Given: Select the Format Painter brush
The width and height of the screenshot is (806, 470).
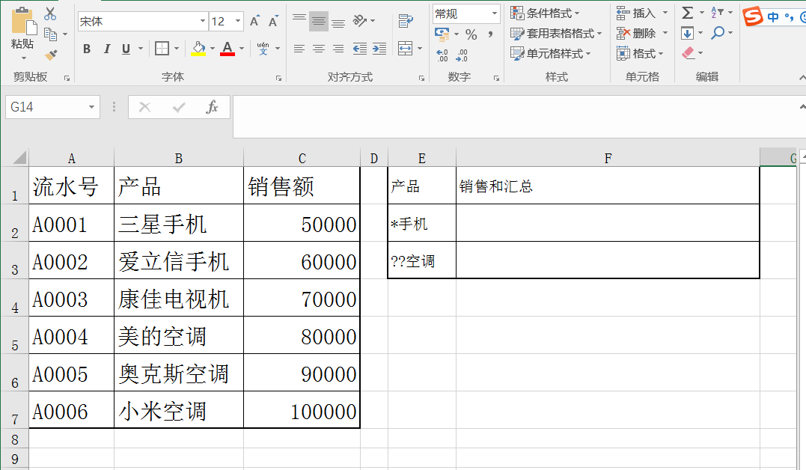Looking at the screenshot, I should (50, 55).
